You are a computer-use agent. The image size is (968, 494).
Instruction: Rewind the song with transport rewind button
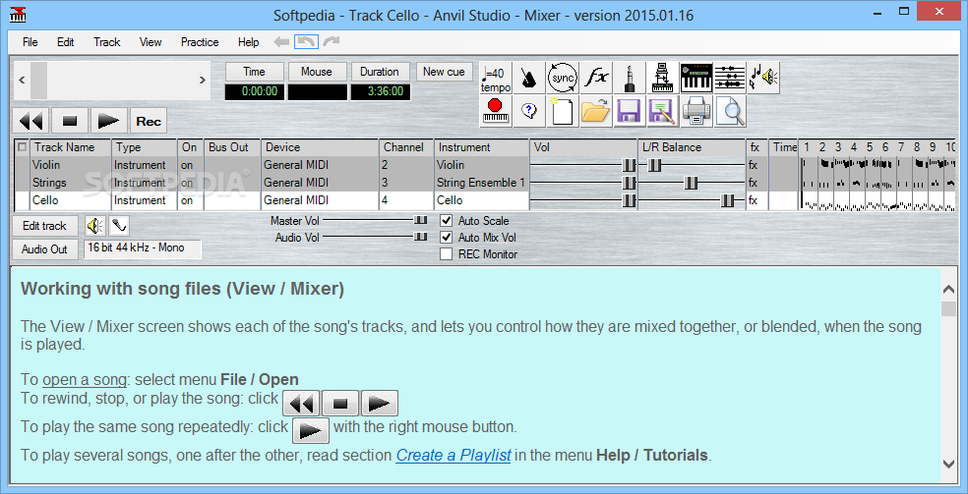point(30,121)
